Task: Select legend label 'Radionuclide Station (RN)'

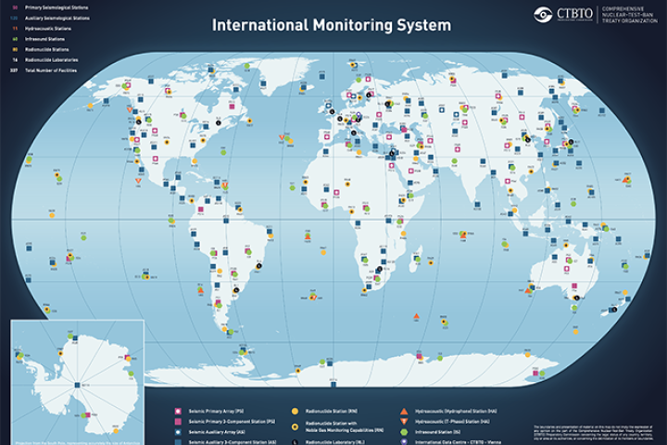Action: coord(332,412)
